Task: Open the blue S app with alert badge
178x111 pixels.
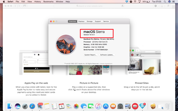Action: click(x=142, y=106)
